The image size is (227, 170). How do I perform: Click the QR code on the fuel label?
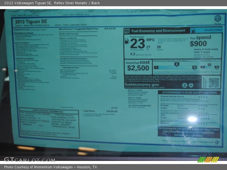[x=214, y=83]
